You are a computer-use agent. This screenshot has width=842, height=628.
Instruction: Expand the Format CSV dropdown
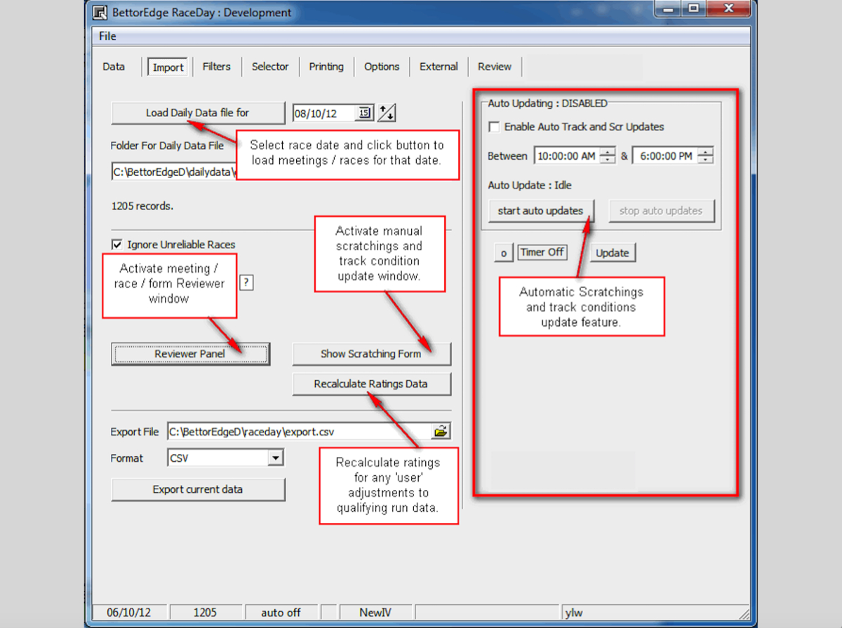click(276, 458)
